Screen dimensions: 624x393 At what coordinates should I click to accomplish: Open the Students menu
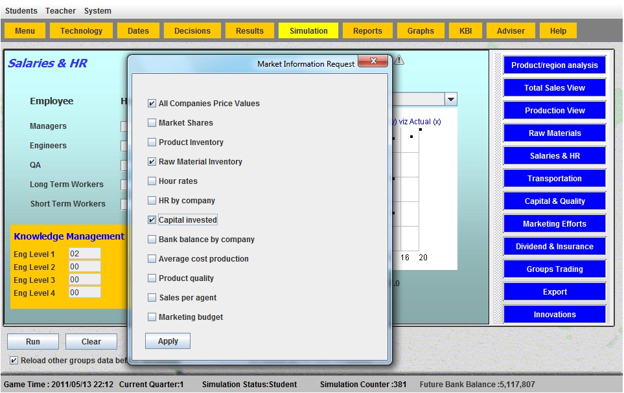click(21, 11)
